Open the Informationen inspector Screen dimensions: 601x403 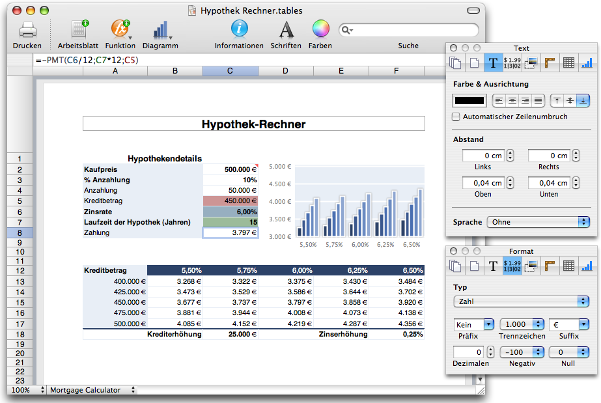click(x=239, y=29)
